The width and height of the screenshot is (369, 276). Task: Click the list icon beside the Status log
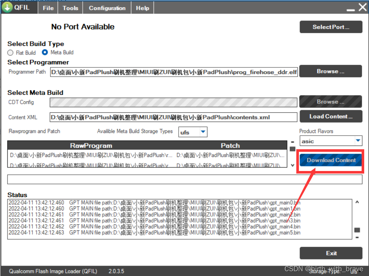pos(357,230)
